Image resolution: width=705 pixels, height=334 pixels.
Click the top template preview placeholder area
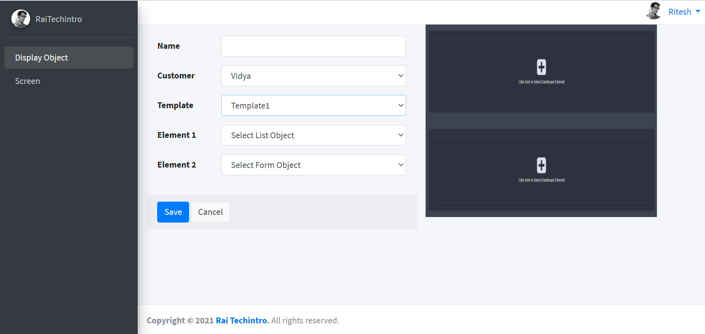pyautogui.click(x=541, y=72)
